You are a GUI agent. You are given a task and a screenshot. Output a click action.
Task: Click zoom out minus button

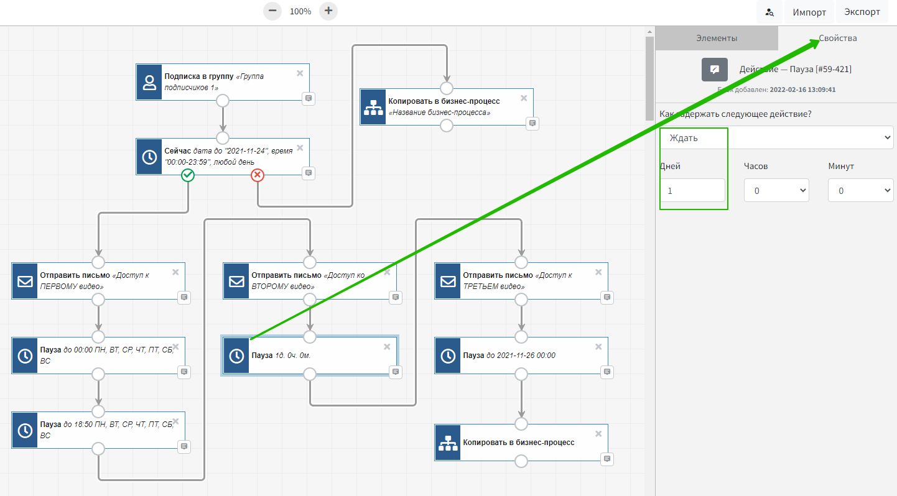(x=272, y=11)
